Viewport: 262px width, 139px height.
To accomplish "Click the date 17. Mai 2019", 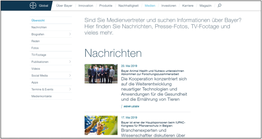I will click(x=129, y=117).
